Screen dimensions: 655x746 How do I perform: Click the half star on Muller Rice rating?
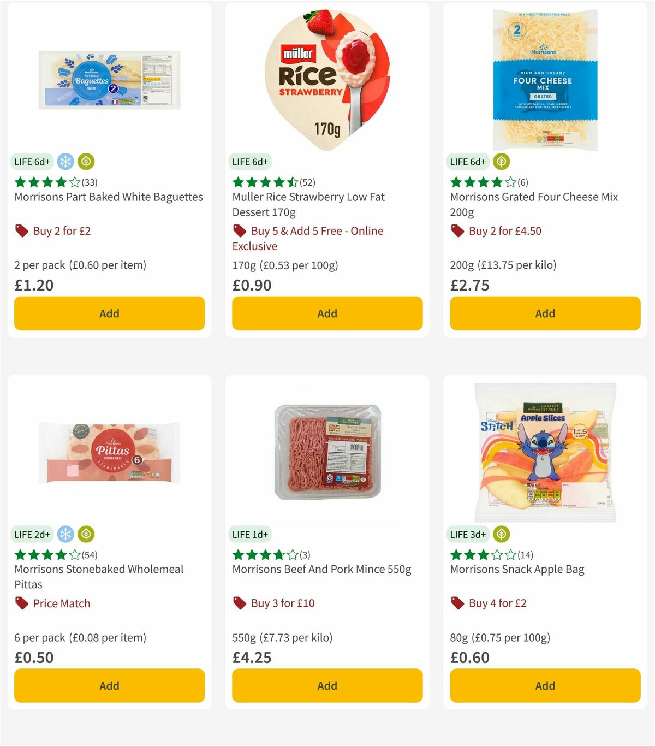click(291, 182)
